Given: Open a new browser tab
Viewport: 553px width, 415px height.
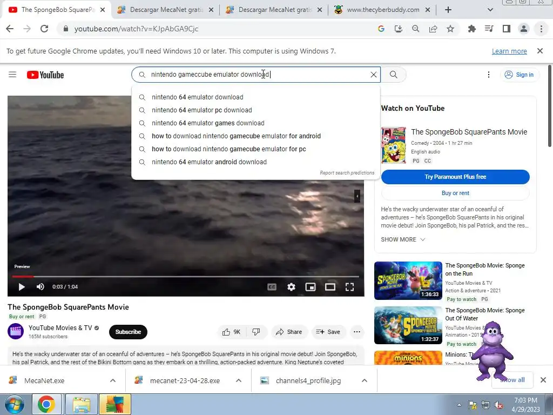Looking at the screenshot, I should point(448,10).
